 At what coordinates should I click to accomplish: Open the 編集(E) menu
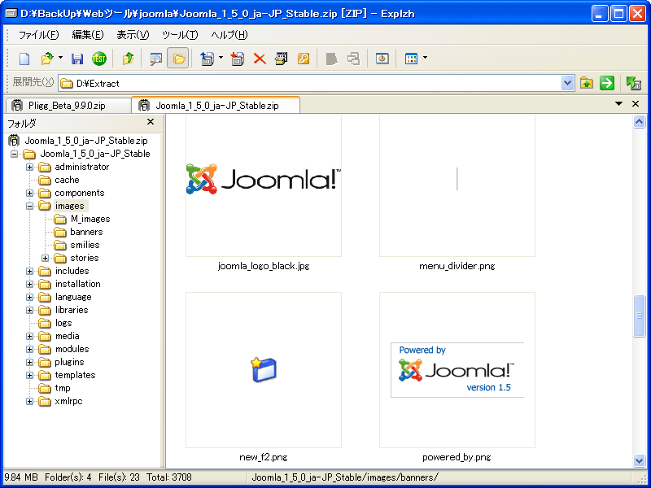pos(88,35)
